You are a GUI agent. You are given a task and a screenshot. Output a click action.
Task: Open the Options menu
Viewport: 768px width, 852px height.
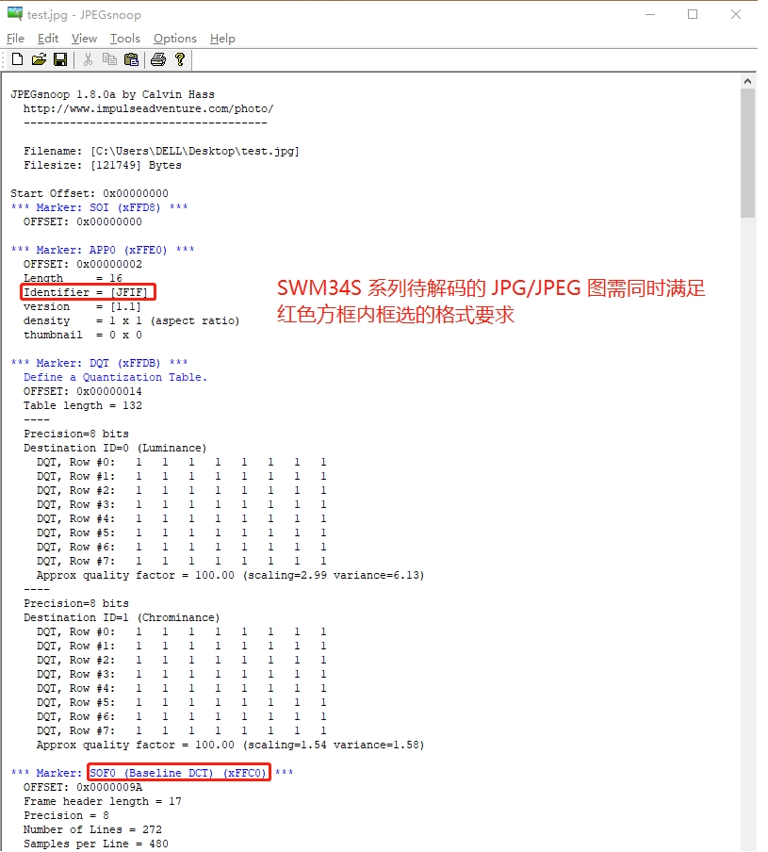tap(174, 39)
